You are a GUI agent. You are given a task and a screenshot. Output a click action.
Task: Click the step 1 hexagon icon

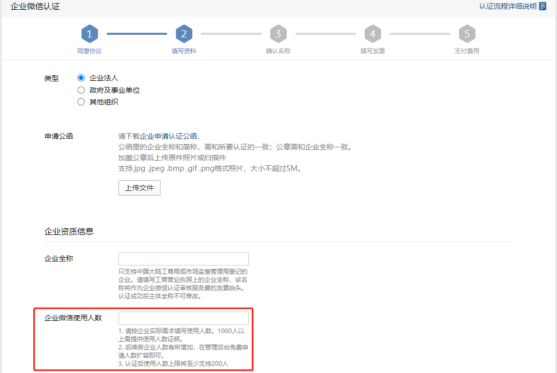tap(89, 34)
